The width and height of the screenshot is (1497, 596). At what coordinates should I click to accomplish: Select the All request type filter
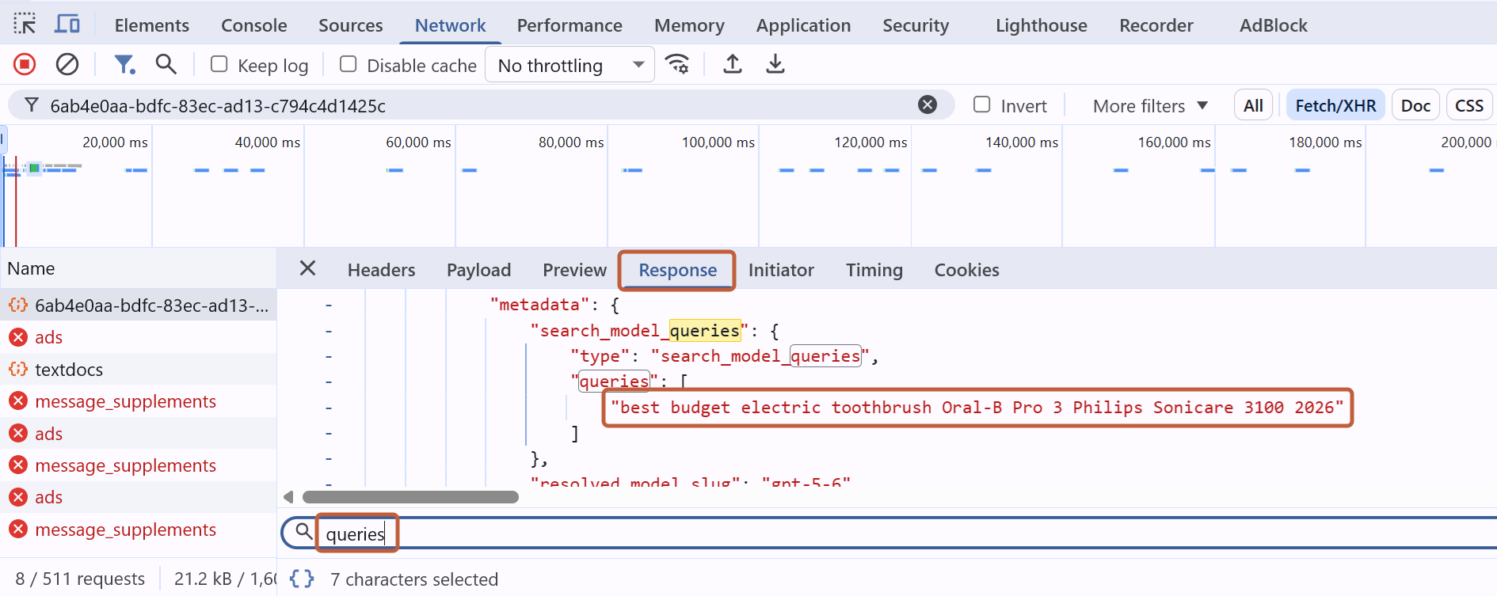pos(1253,105)
